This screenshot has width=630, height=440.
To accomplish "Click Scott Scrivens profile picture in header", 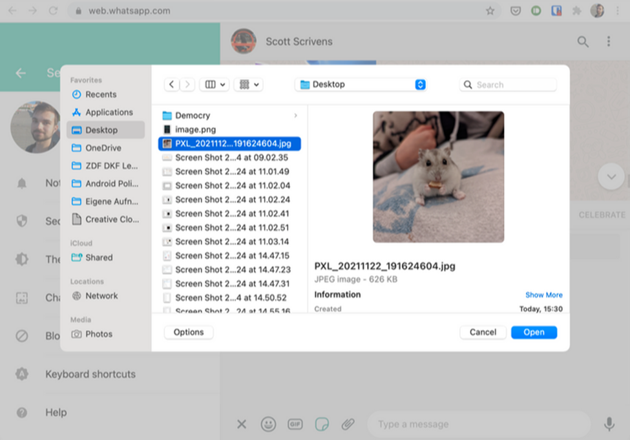I will tap(244, 41).
